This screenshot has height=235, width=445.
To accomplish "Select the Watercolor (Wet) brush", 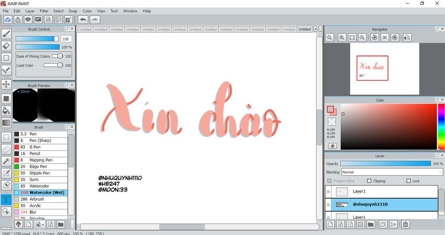I will click(40, 193).
